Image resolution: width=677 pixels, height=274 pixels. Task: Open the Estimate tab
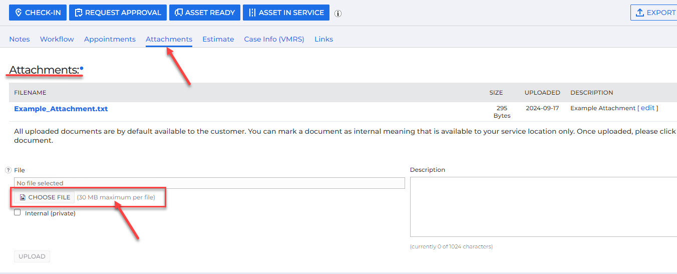click(x=218, y=39)
